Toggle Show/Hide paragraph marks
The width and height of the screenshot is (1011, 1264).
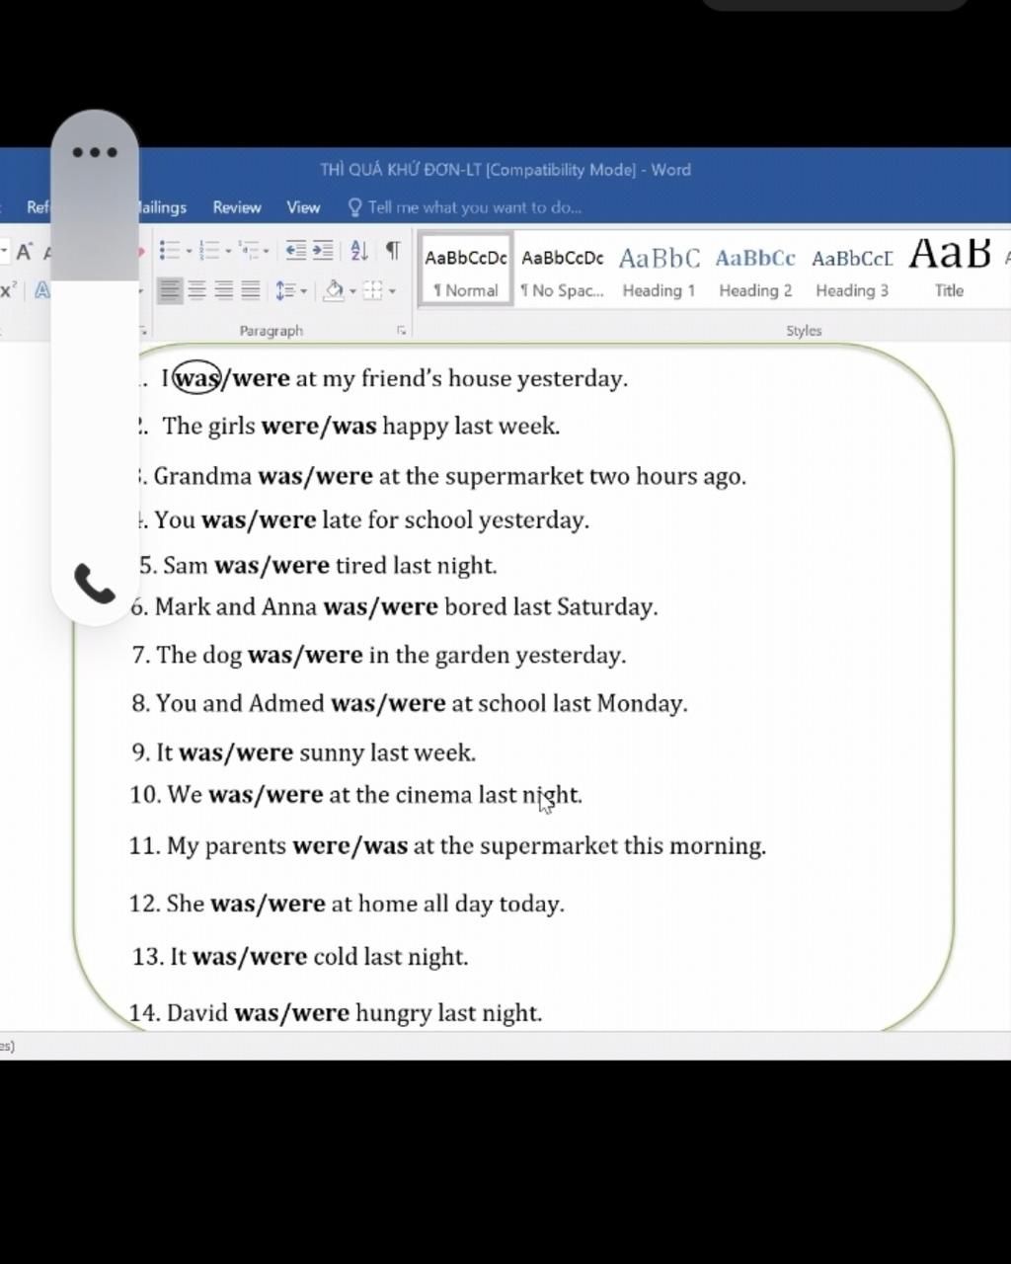393,250
